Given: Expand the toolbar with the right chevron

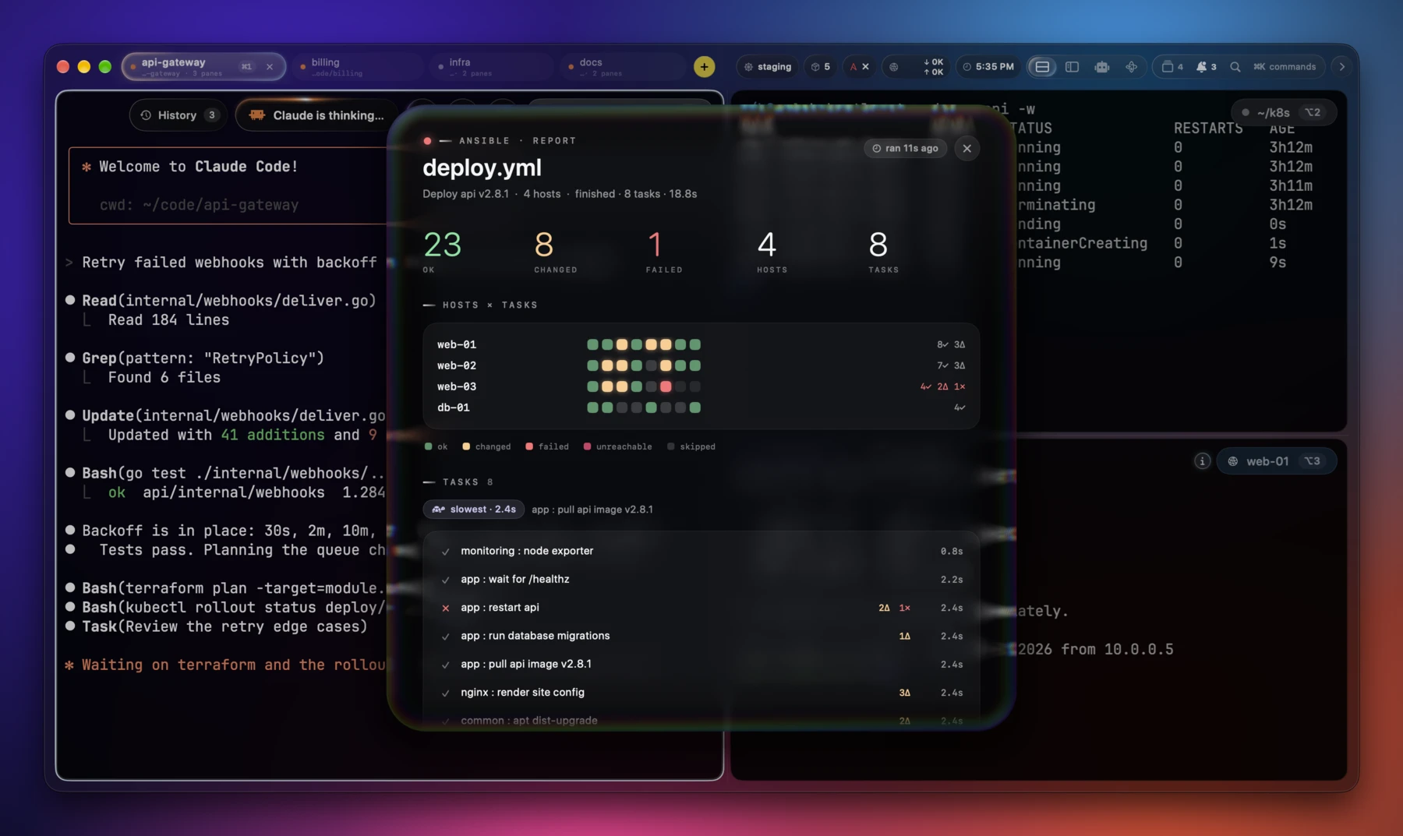Looking at the screenshot, I should [x=1342, y=67].
